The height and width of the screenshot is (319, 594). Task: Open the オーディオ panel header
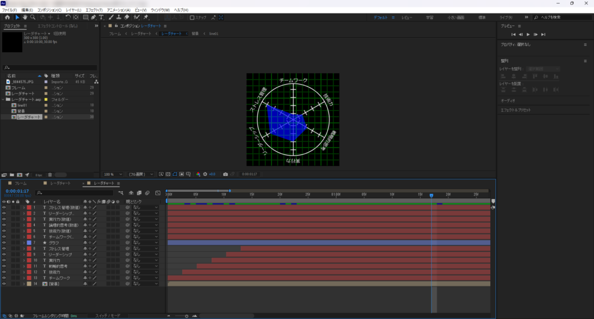(508, 101)
